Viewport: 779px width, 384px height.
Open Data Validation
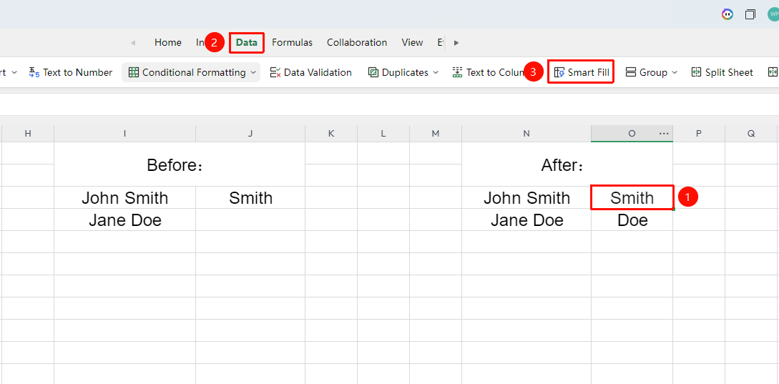(x=311, y=72)
